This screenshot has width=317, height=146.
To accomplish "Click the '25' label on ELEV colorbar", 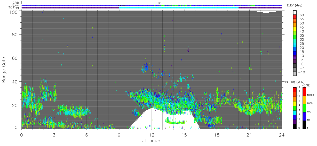I will point(302,44).
